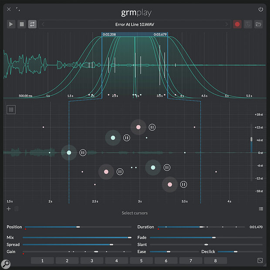Pause the pink cursor at +12 st
This screenshot has width=270, height=270.
click(x=152, y=127)
